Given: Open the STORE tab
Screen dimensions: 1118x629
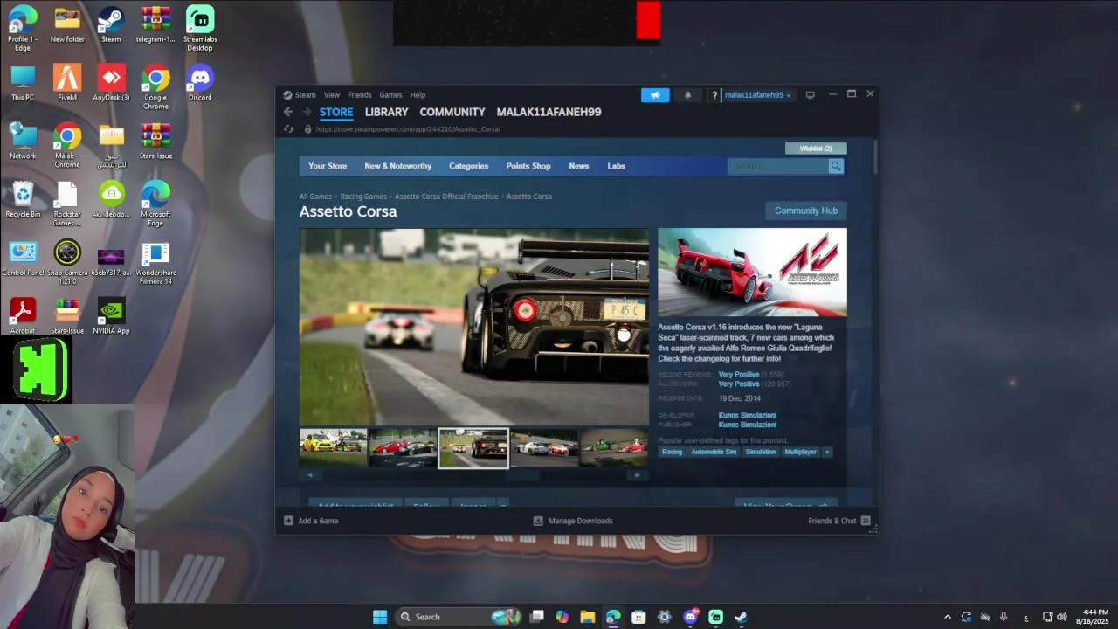Looking at the screenshot, I should coord(336,112).
